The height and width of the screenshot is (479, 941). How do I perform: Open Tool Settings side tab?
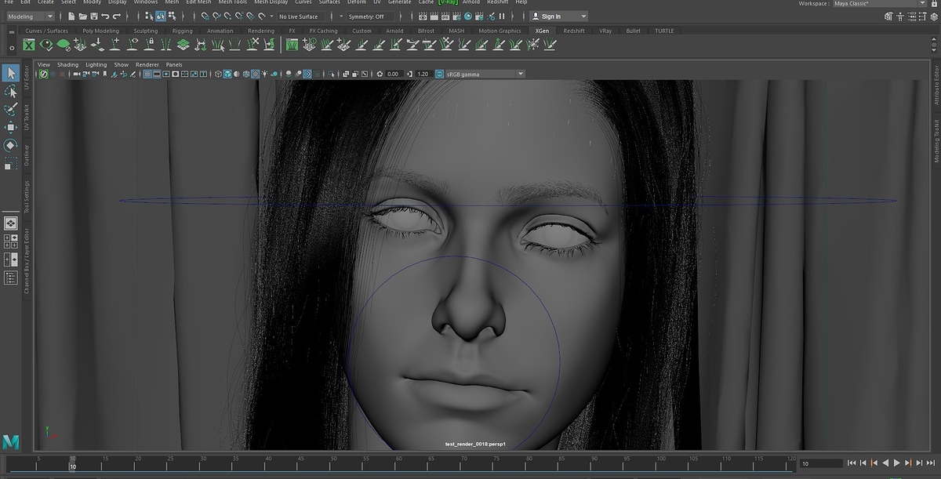point(25,196)
